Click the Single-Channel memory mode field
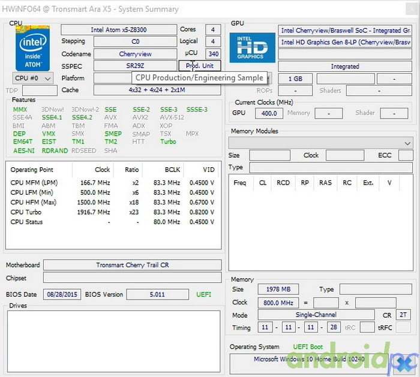This screenshot has width=420, height=377. 316,315
